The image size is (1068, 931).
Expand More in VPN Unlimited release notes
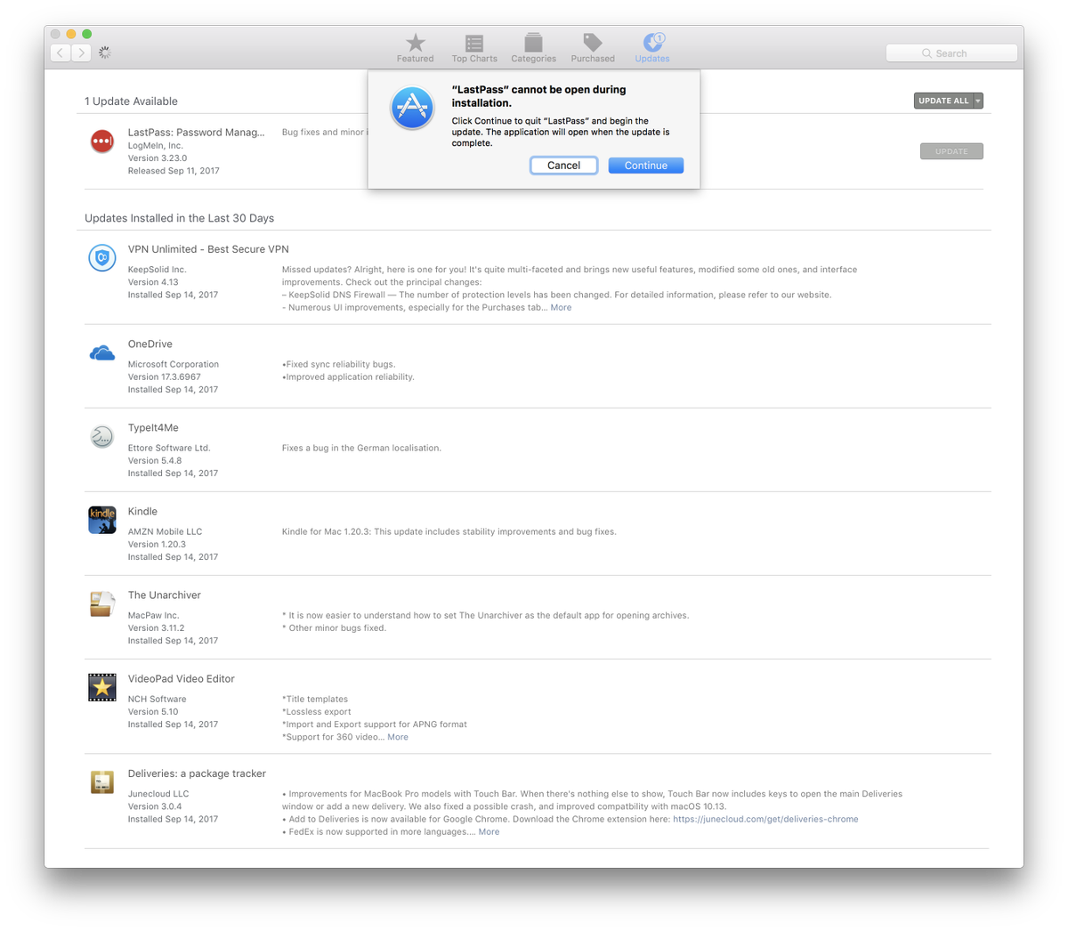[561, 307]
